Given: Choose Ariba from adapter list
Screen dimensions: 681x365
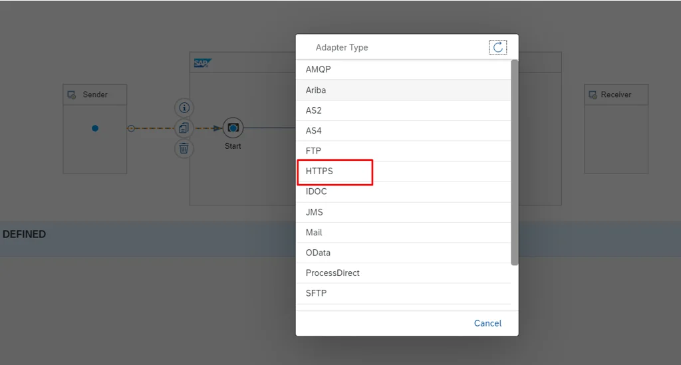Looking at the screenshot, I should [316, 90].
